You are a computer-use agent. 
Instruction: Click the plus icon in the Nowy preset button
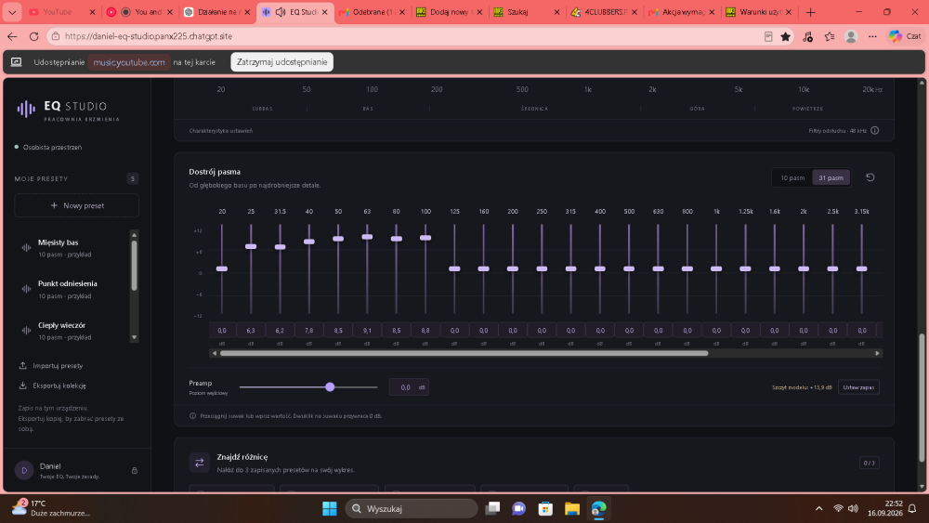tap(54, 205)
